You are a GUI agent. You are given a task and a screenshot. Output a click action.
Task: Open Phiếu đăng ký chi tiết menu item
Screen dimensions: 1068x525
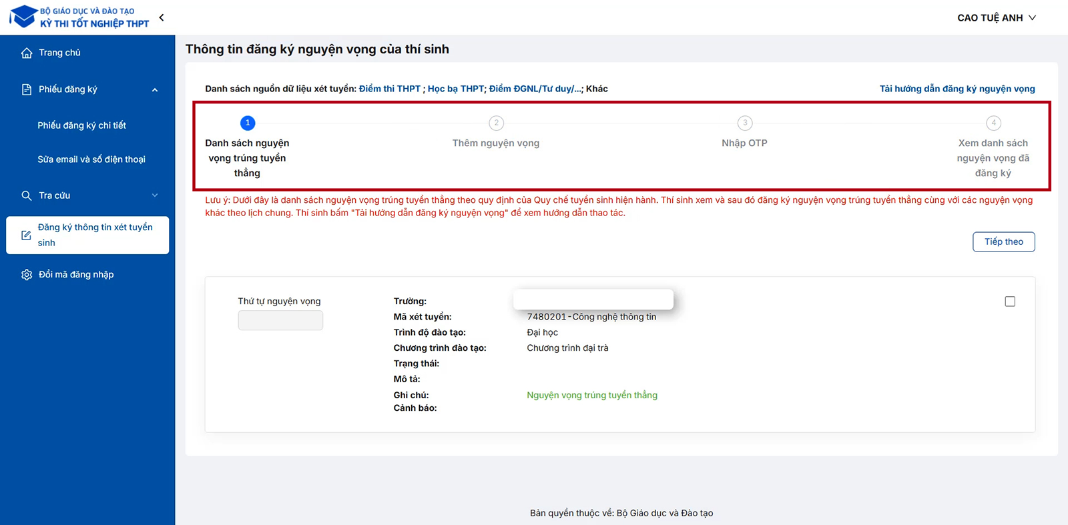pyautogui.click(x=81, y=125)
